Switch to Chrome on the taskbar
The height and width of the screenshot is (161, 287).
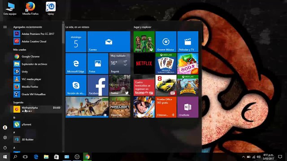coord(87,157)
